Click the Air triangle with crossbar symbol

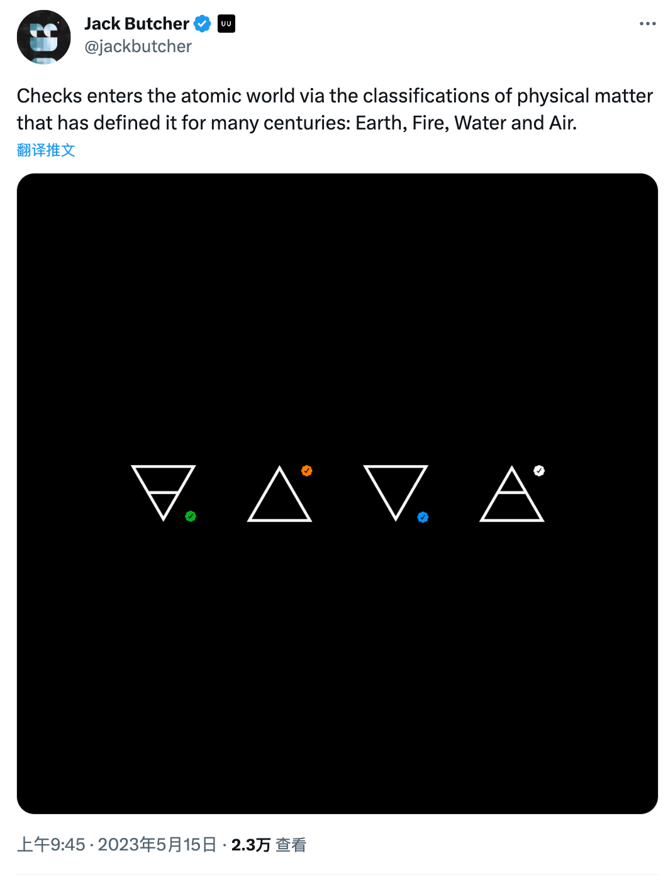tap(512, 494)
